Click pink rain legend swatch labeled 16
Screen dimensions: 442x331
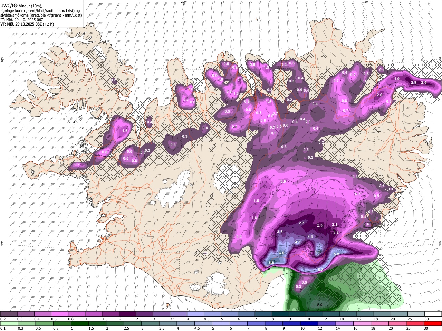[362, 323]
